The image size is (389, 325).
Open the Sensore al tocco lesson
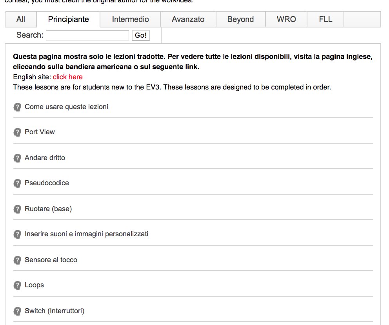[x=51, y=260]
